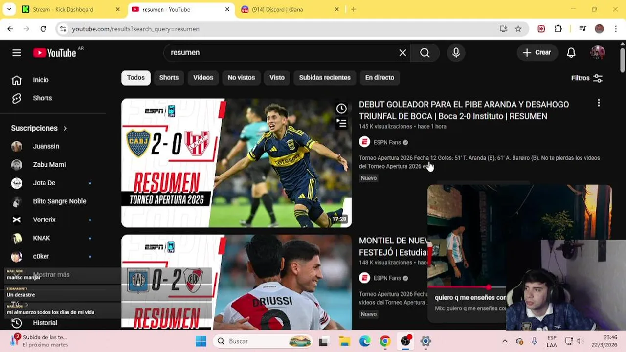Click the taskbar Buscar search box
This screenshot has width=626, height=352.
pos(264,341)
